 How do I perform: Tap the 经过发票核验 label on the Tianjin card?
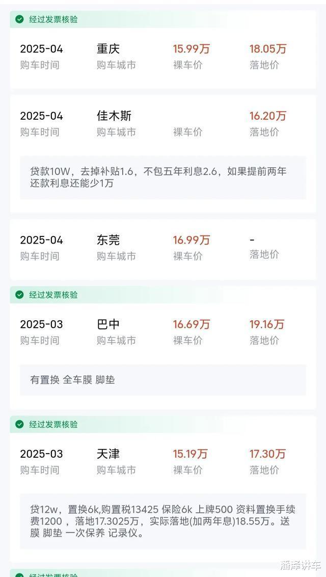point(53,424)
